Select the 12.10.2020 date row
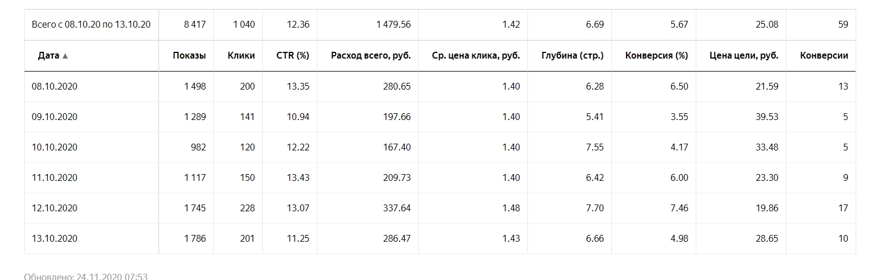Screen dimensions: 877x280 (x=440, y=208)
